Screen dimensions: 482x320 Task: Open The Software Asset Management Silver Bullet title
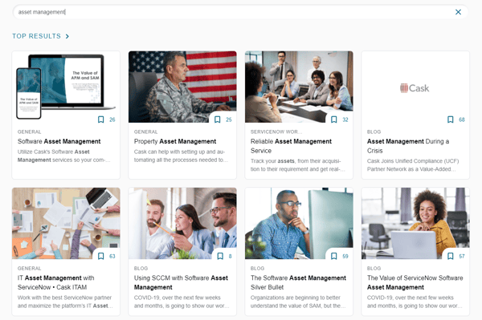298,282
